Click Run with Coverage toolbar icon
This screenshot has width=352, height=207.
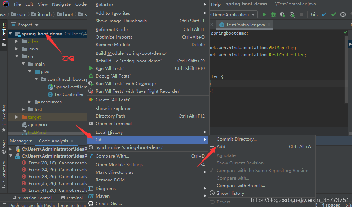click(283, 14)
